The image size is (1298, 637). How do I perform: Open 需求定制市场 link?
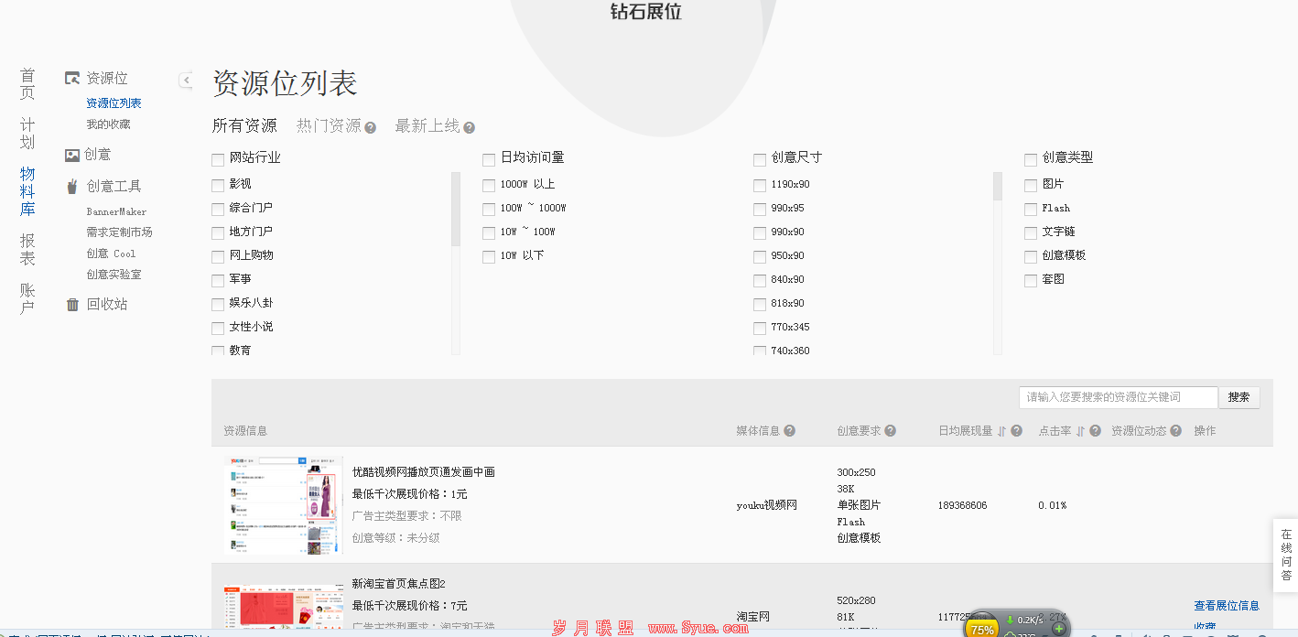coord(119,232)
